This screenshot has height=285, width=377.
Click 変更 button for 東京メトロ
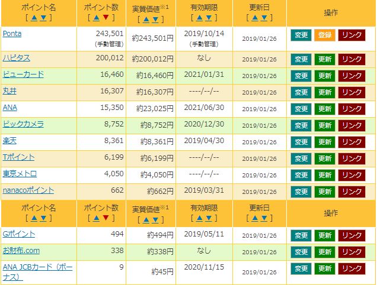(x=301, y=176)
